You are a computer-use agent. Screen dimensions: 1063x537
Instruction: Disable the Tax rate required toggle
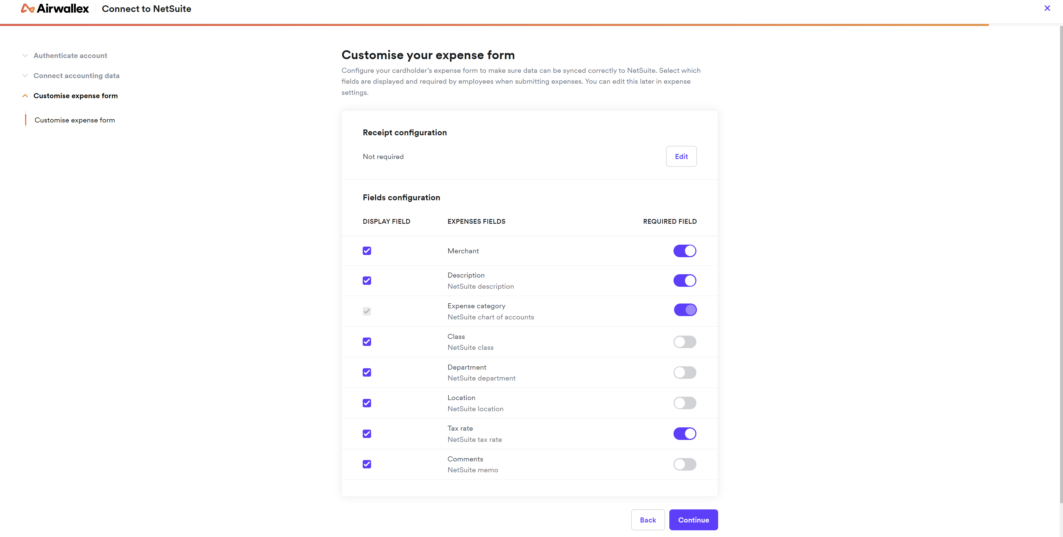(x=685, y=434)
